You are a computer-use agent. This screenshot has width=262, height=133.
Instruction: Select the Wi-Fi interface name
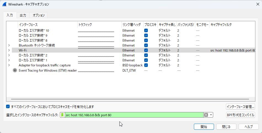(x=23, y=50)
